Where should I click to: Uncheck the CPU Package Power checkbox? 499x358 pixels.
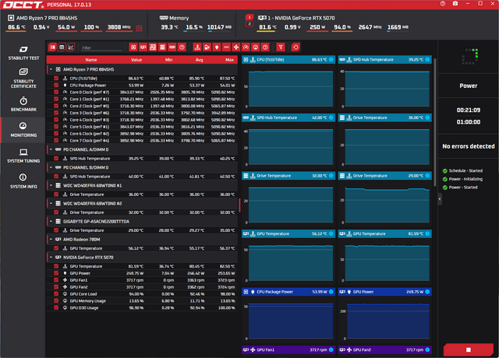(x=56, y=85)
